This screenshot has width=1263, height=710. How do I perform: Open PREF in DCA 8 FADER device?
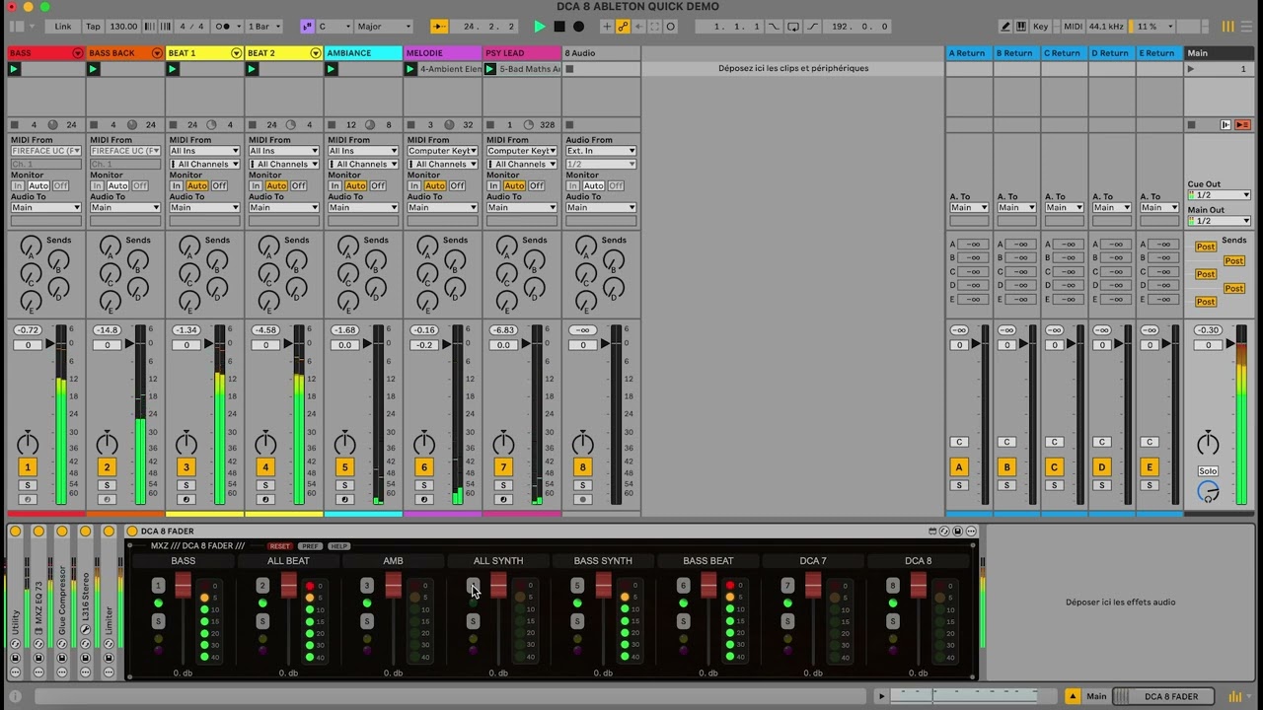tap(311, 546)
